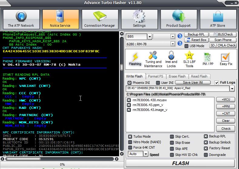
Task: Select the Nokia Service section
Action: click(x=61, y=19)
